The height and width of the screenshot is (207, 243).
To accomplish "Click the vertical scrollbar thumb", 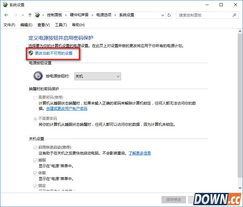I will click(x=240, y=106).
